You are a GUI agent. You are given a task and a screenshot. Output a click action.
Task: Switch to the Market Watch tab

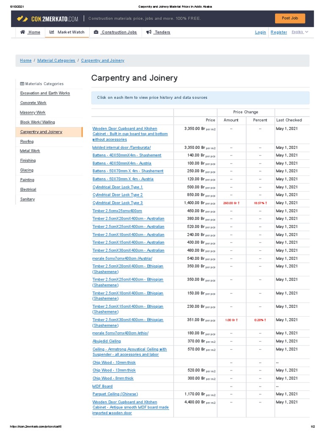[67, 32]
